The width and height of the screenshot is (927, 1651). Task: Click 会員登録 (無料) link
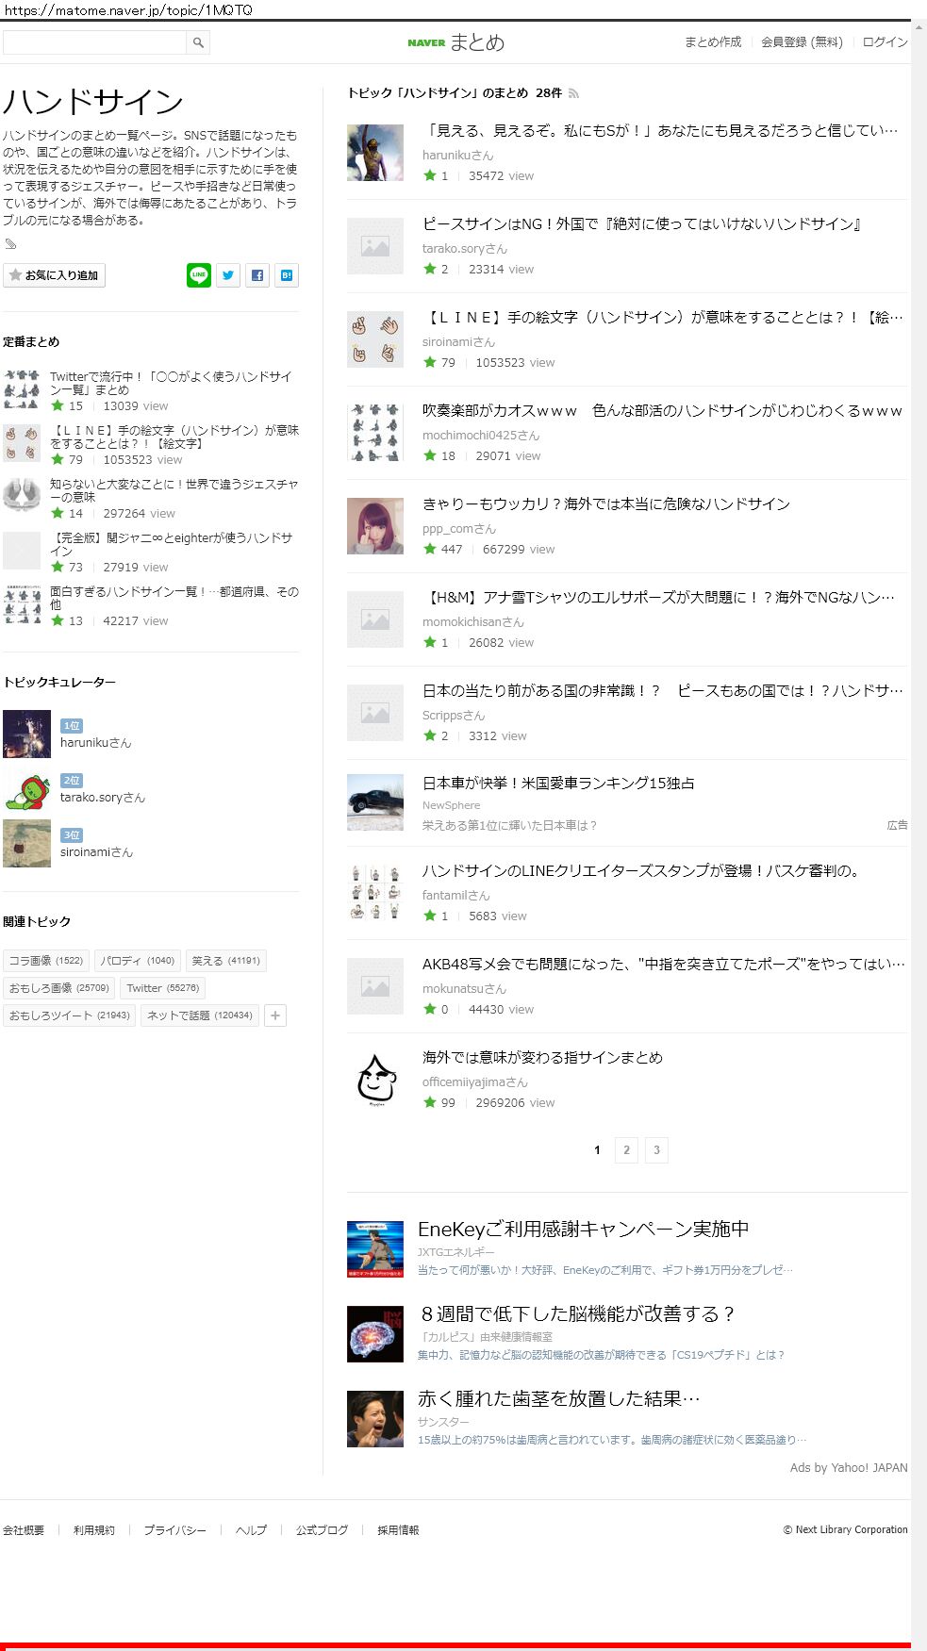point(802,42)
